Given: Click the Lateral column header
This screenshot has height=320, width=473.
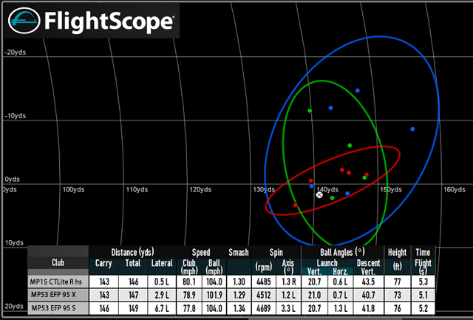Looking at the screenshot, I should click(x=162, y=263).
